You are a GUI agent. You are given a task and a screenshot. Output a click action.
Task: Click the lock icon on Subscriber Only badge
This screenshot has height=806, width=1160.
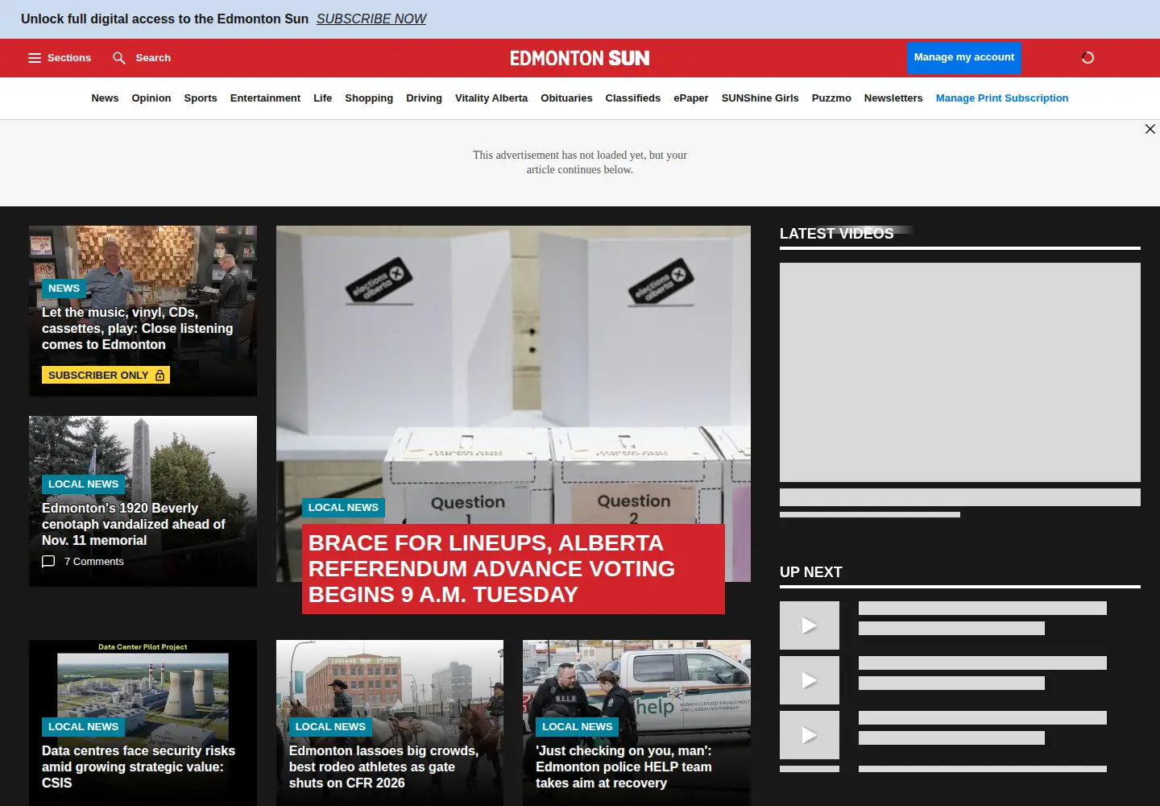point(159,376)
